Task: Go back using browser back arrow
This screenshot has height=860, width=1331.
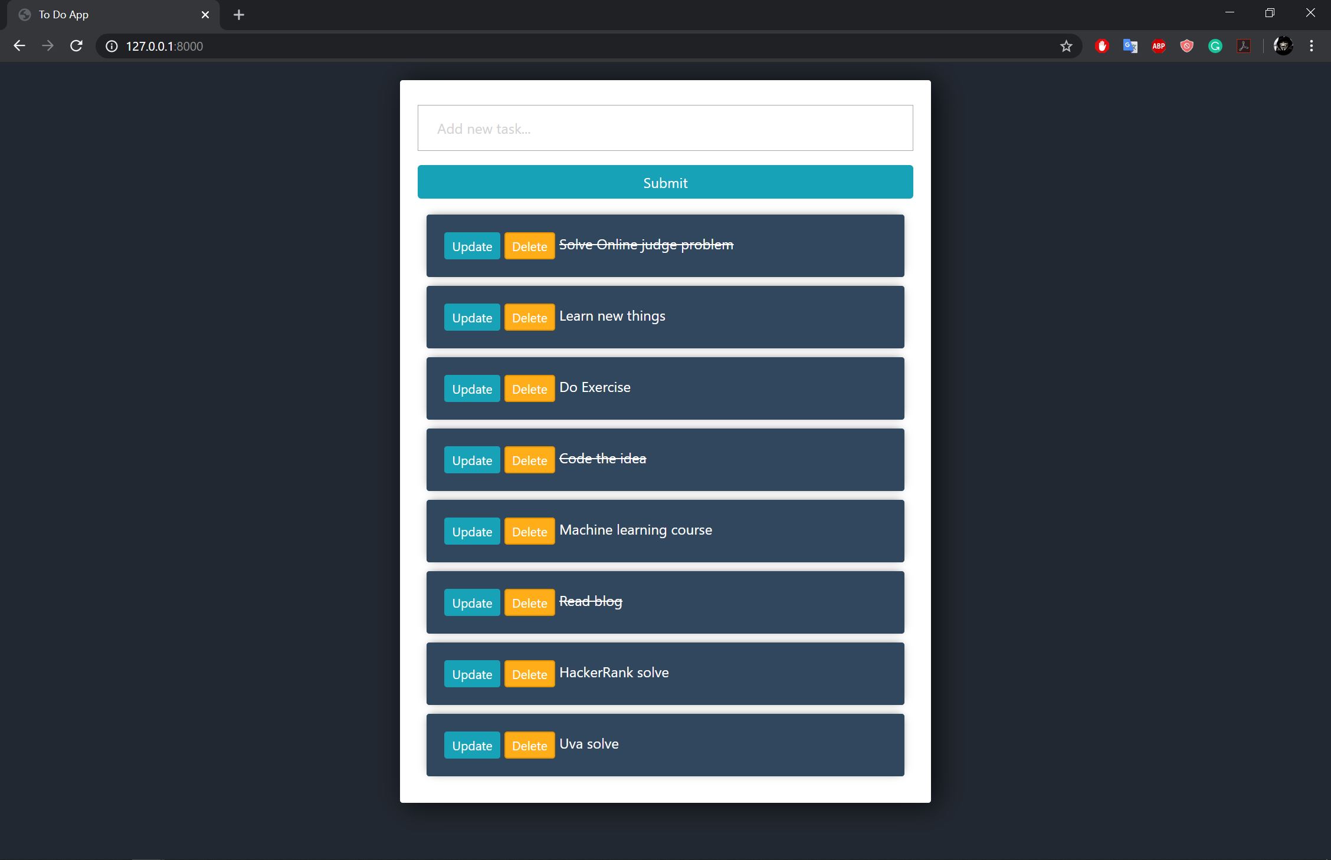Action: [x=19, y=46]
